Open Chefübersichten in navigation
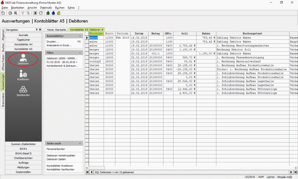298x179 pixels. (23, 158)
